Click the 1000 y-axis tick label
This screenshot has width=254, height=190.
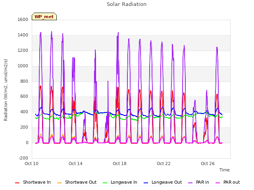tap(23, 66)
